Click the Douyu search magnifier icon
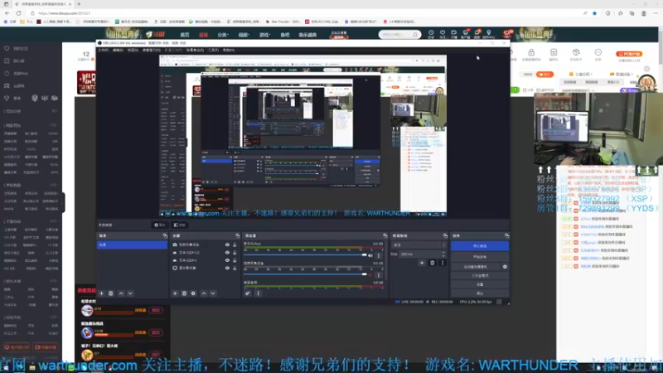 point(415,35)
